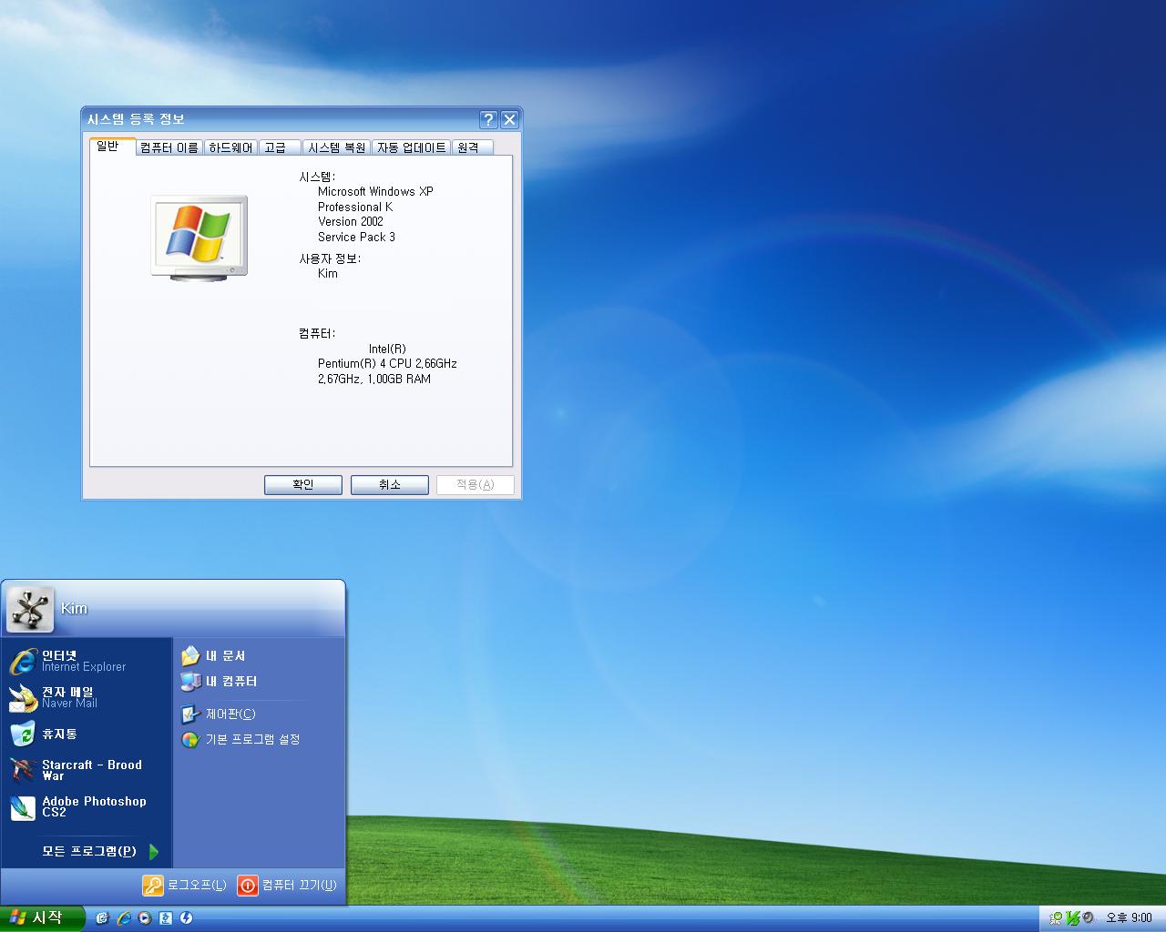The height and width of the screenshot is (932, 1166).
Task: Click the 'Professional K' text
Action: [x=355, y=207]
